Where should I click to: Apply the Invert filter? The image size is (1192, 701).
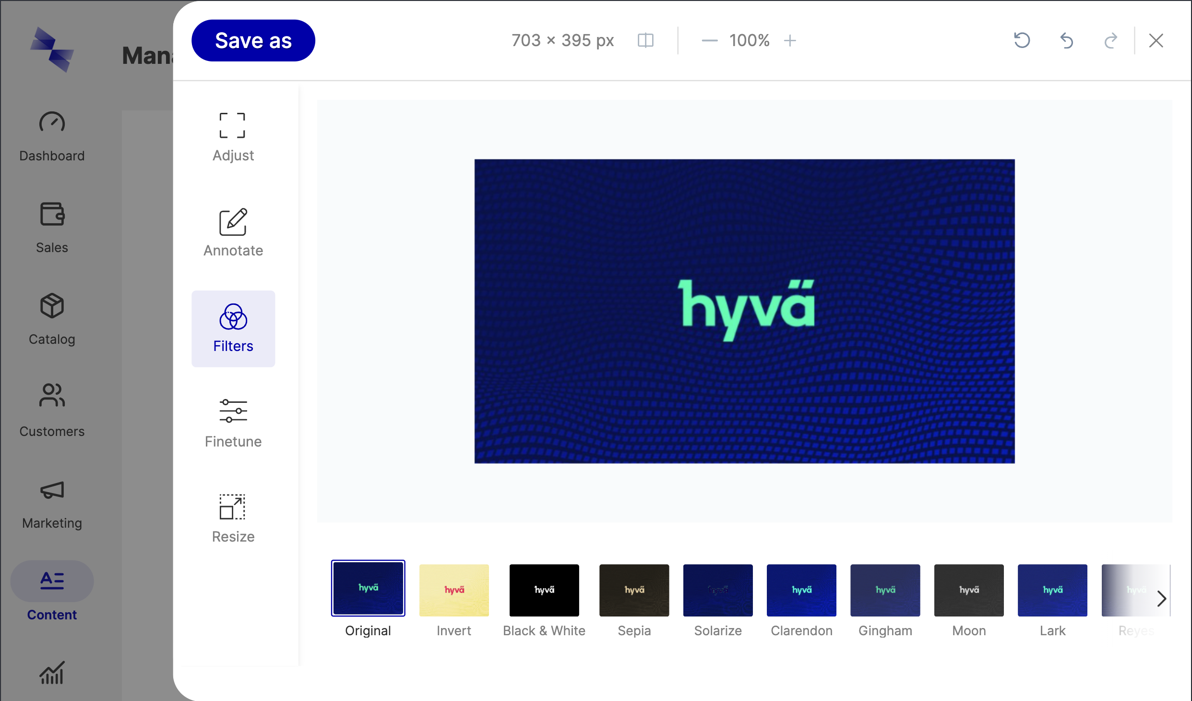click(454, 590)
